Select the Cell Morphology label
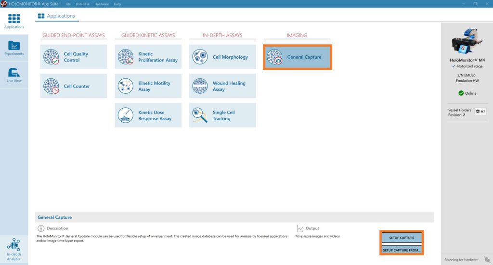This screenshot has width=493, height=265. 230,57
